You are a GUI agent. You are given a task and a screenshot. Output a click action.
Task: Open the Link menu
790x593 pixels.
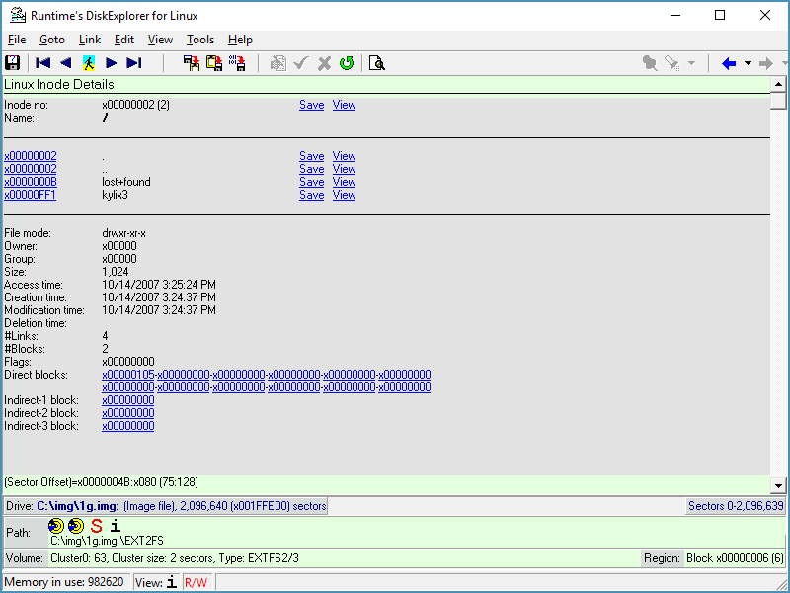pos(90,40)
